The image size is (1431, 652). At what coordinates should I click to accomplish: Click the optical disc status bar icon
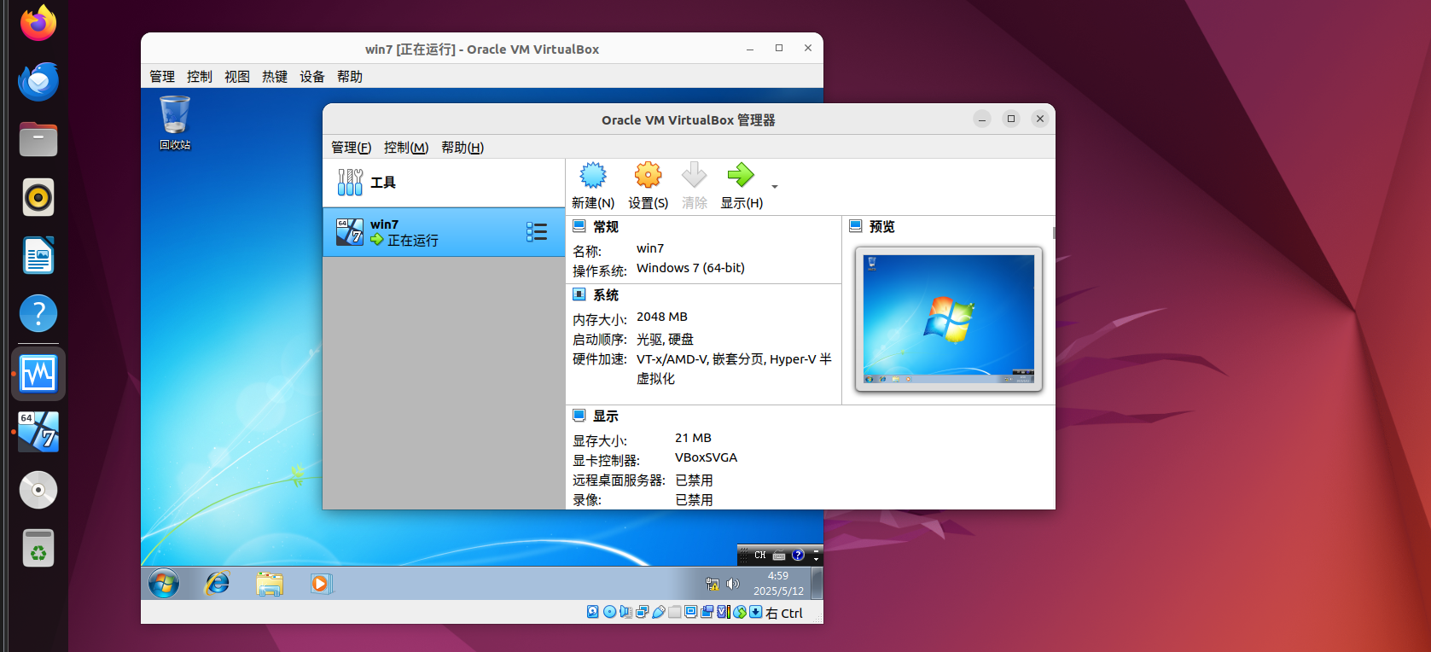[x=609, y=612]
